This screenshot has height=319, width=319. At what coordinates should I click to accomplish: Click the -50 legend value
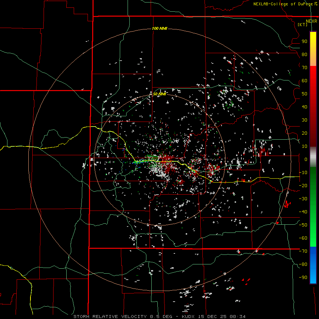[303, 225]
